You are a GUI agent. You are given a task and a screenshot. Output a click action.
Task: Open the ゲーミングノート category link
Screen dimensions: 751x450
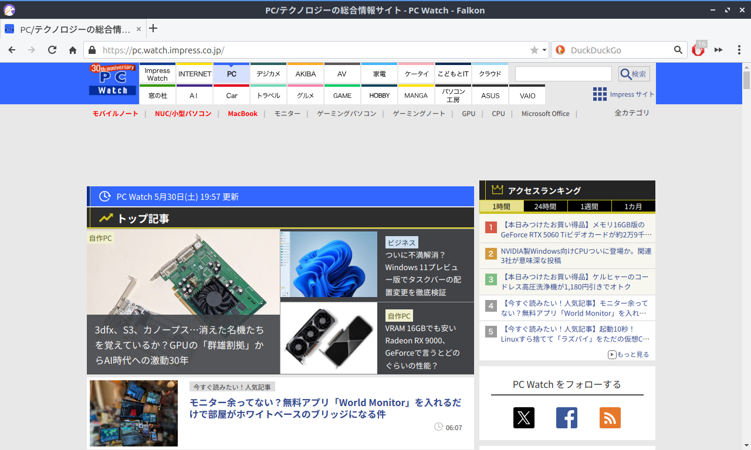coord(419,114)
